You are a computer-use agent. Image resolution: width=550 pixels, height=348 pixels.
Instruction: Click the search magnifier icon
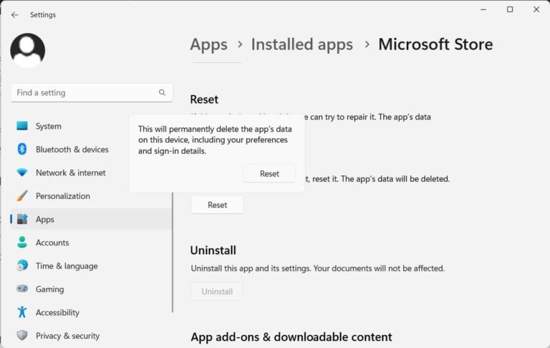click(x=162, y=92)
